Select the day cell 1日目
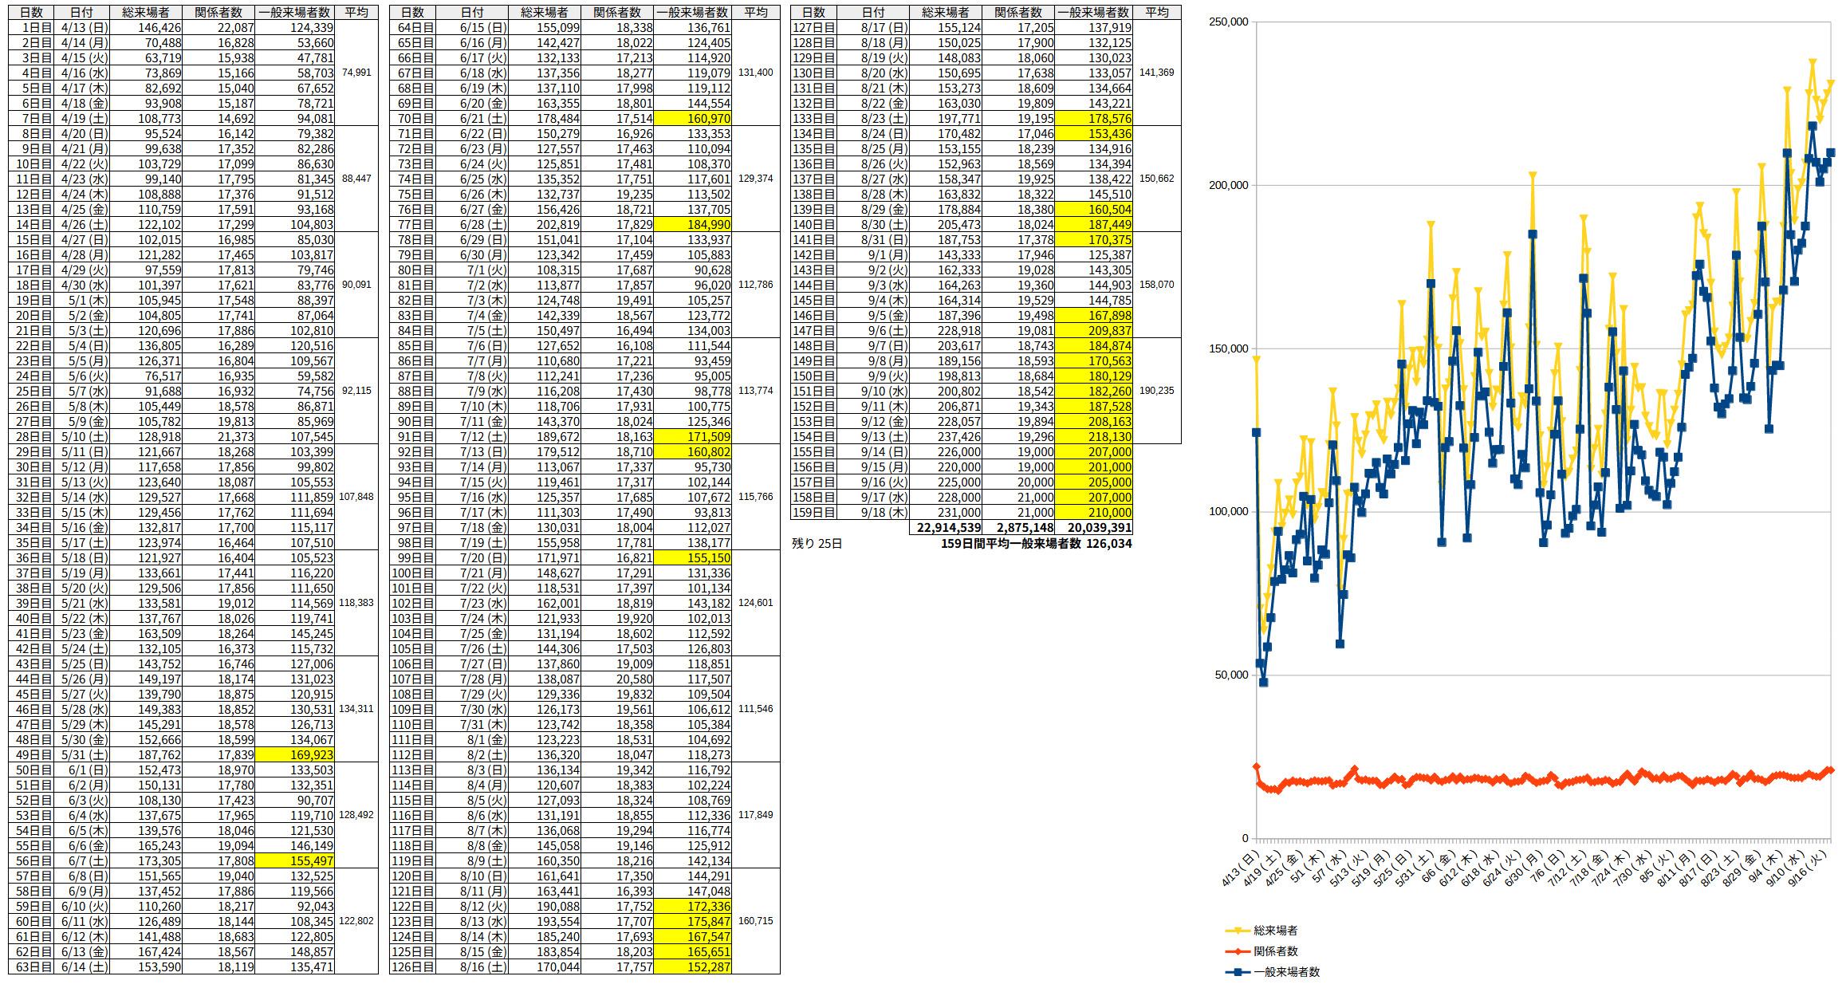Screen dimensions: 1846x992 pos(31,28)
